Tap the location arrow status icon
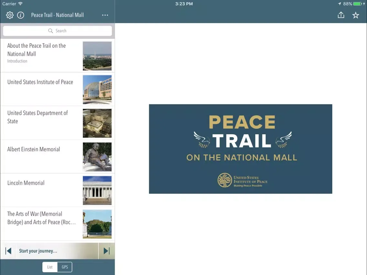Viewport: 367px width, 275px height. [340, 4]
